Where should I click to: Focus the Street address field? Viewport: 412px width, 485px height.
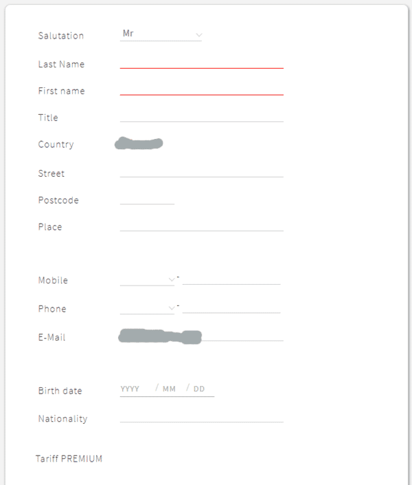[201, 172]
